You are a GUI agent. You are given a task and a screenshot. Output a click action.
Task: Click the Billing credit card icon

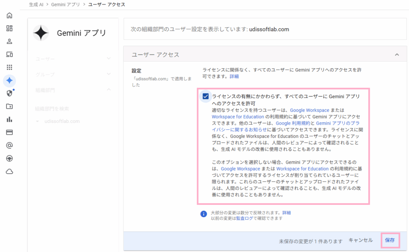tap(10, 132)
